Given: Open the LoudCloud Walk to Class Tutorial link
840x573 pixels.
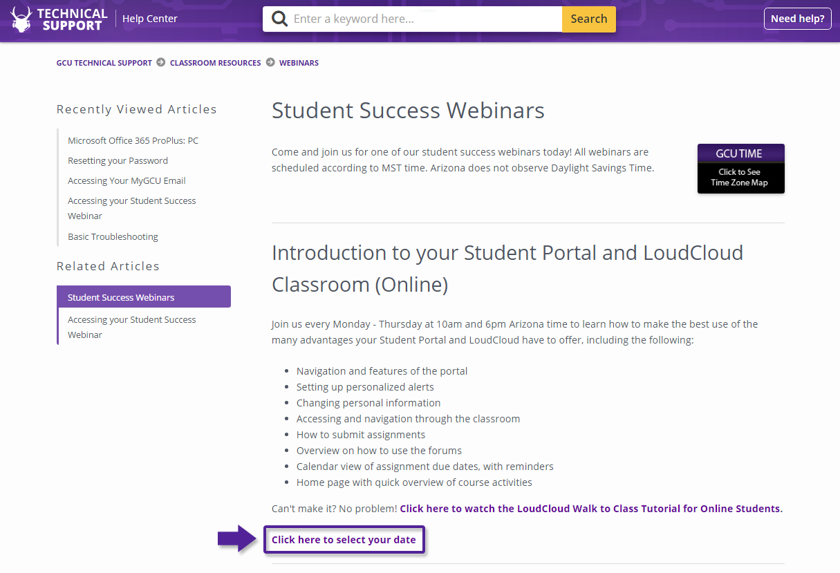Looking at the screenshot, I should click(x=591, y=509).
